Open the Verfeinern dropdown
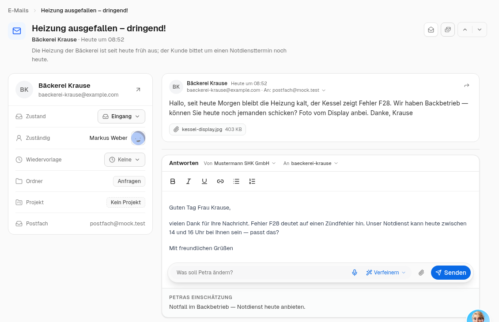 386,273
